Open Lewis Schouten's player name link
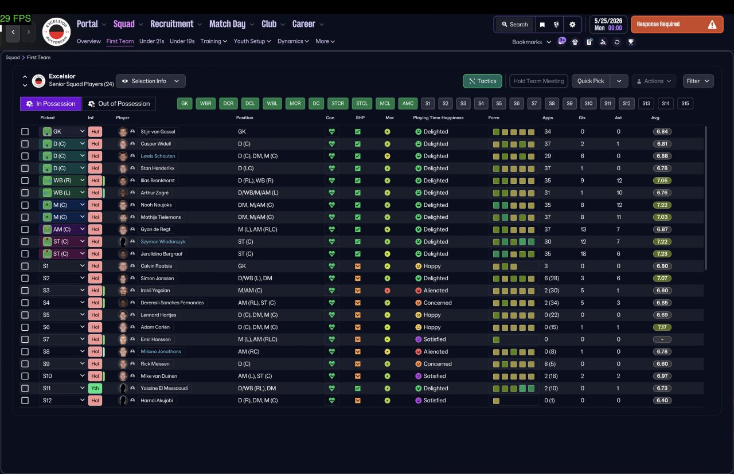 158,156
